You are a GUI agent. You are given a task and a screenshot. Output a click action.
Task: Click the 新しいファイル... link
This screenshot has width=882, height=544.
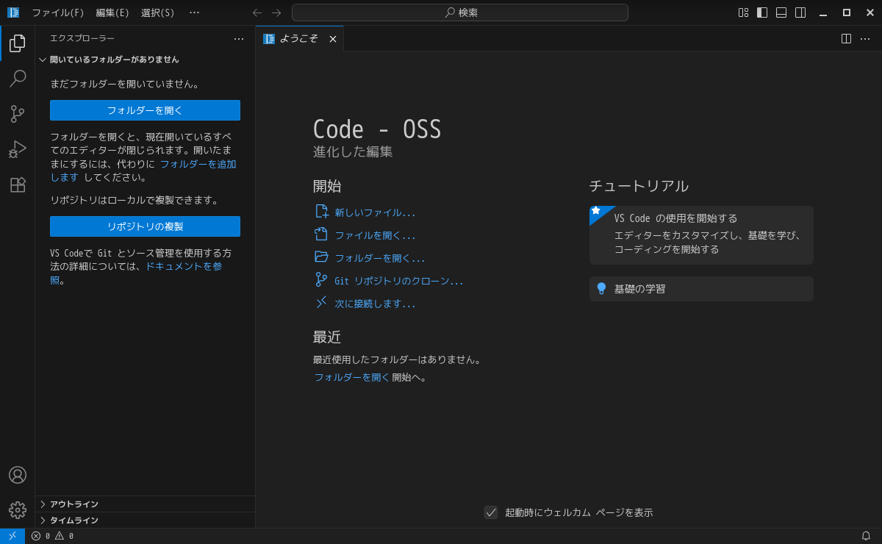point(375,212)
